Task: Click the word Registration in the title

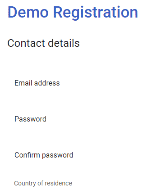Action: click(x=96, y=13)
